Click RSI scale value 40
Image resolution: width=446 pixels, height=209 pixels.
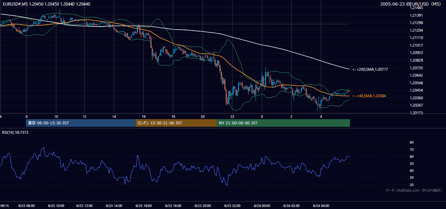click(x=411, y=170)
